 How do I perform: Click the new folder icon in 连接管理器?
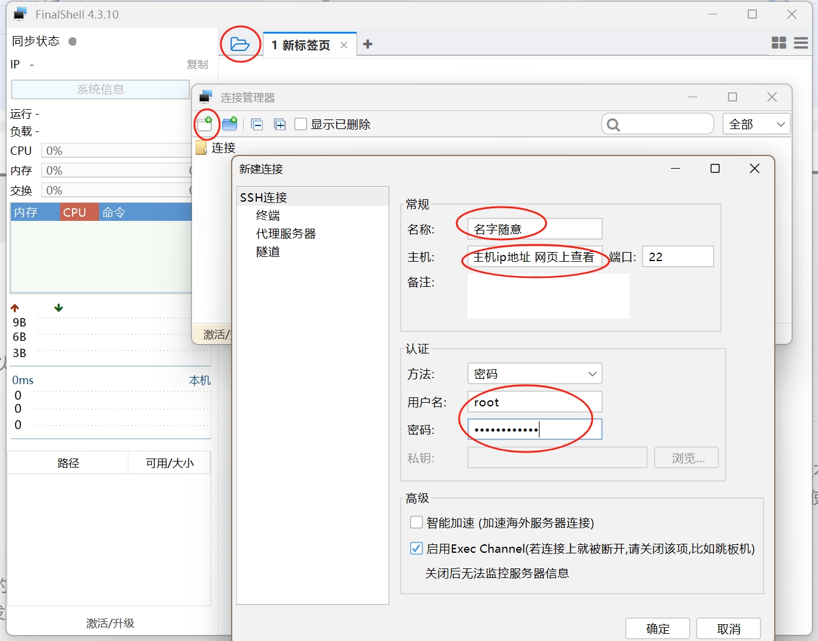click(x=230, y=124)
